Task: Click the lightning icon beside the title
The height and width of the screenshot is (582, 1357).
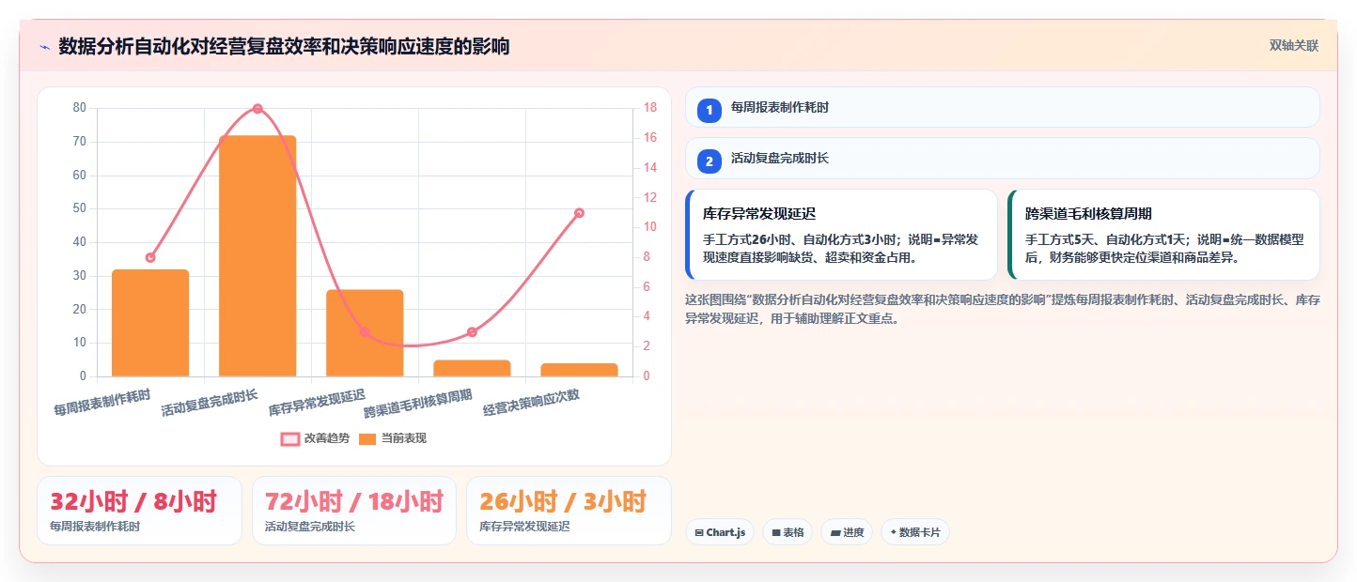Action: pyautogui.click(x=44, y=47)
